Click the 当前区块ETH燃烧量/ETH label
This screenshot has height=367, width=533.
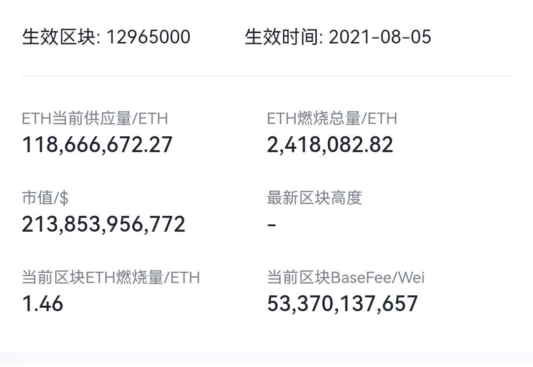click(111, 277)
